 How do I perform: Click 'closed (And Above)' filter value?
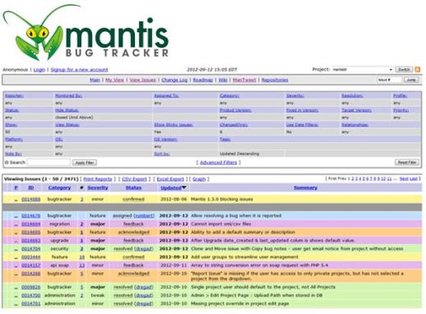(x=74, y=118)
